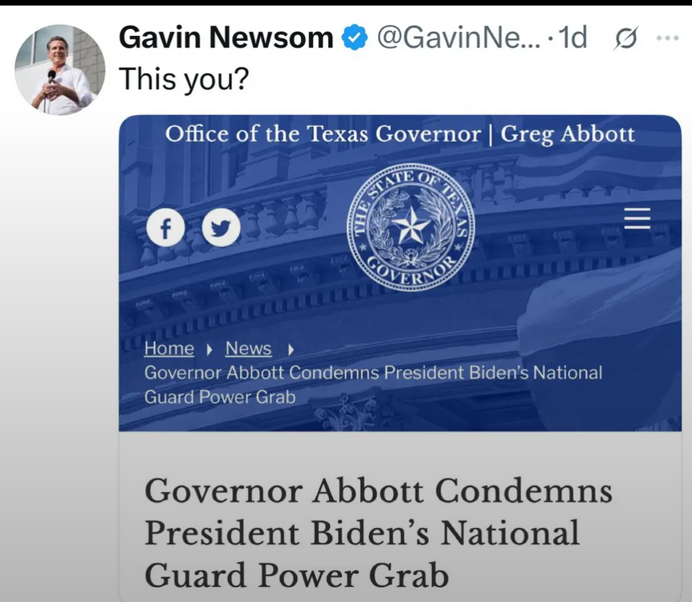
Task: Click the breadcrumb arrow after Home
Action: point(210,350)
